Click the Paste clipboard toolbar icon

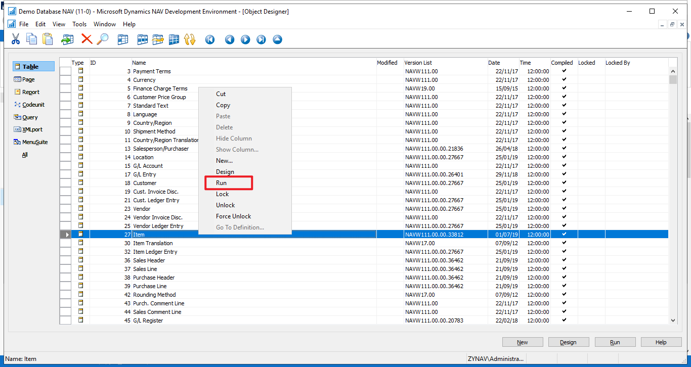click(47, 39)
